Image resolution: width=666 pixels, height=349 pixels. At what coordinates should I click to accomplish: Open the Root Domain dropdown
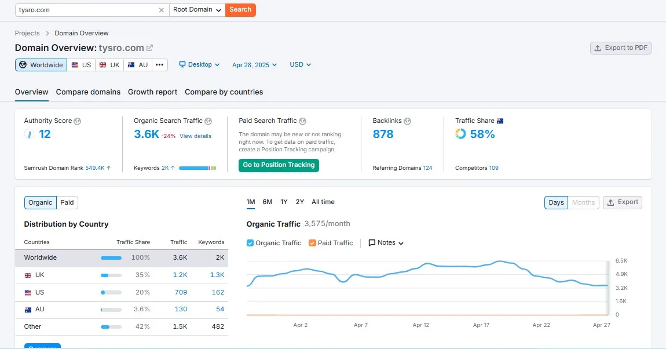coord(197,10)
